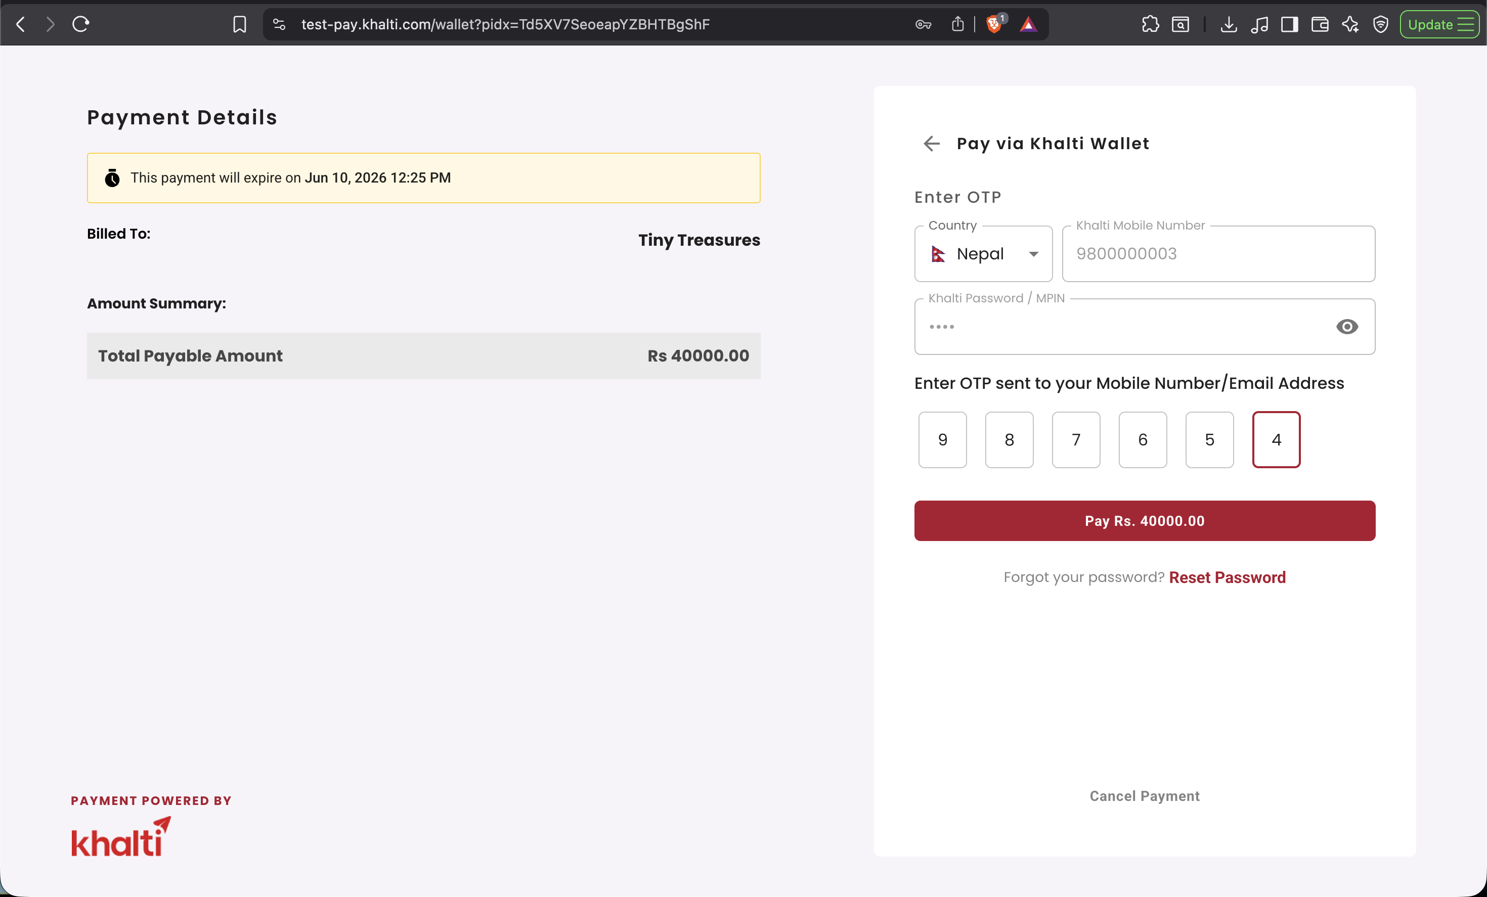Screen dimensions: 1487x897
Task: Open site settings icon beside the URL
Action: click(279, 24)
